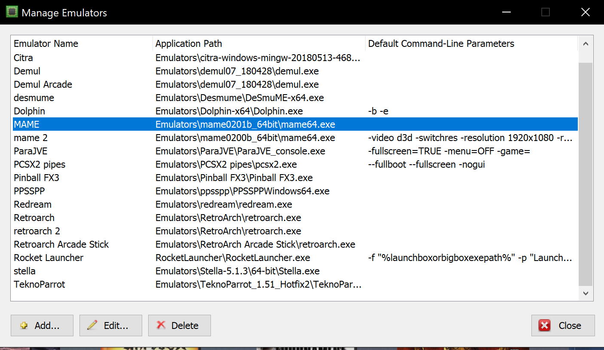Select the stella row
604x350 pixels.
pyautogui.click(x=295, y=271)
